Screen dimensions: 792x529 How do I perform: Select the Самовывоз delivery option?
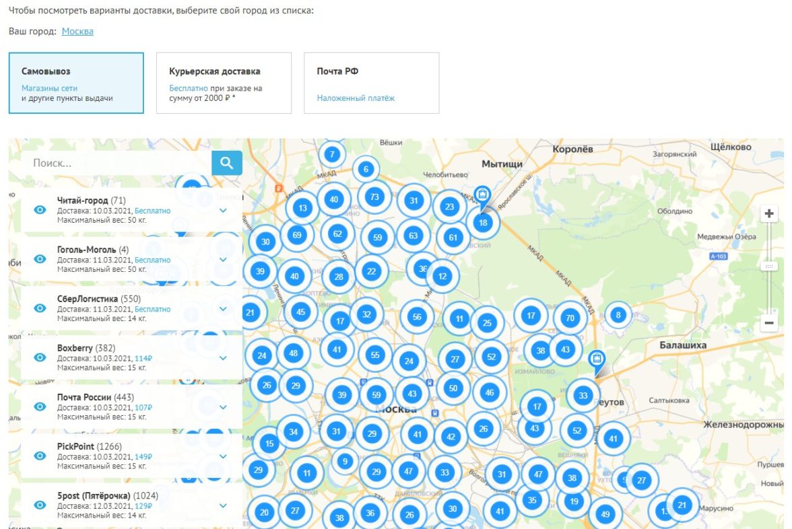coord(76,83)
